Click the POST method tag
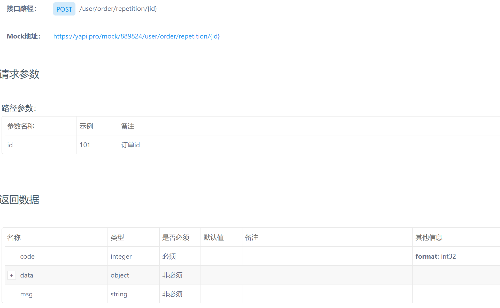This screenshot has height=308, width=500. (64, 9)
